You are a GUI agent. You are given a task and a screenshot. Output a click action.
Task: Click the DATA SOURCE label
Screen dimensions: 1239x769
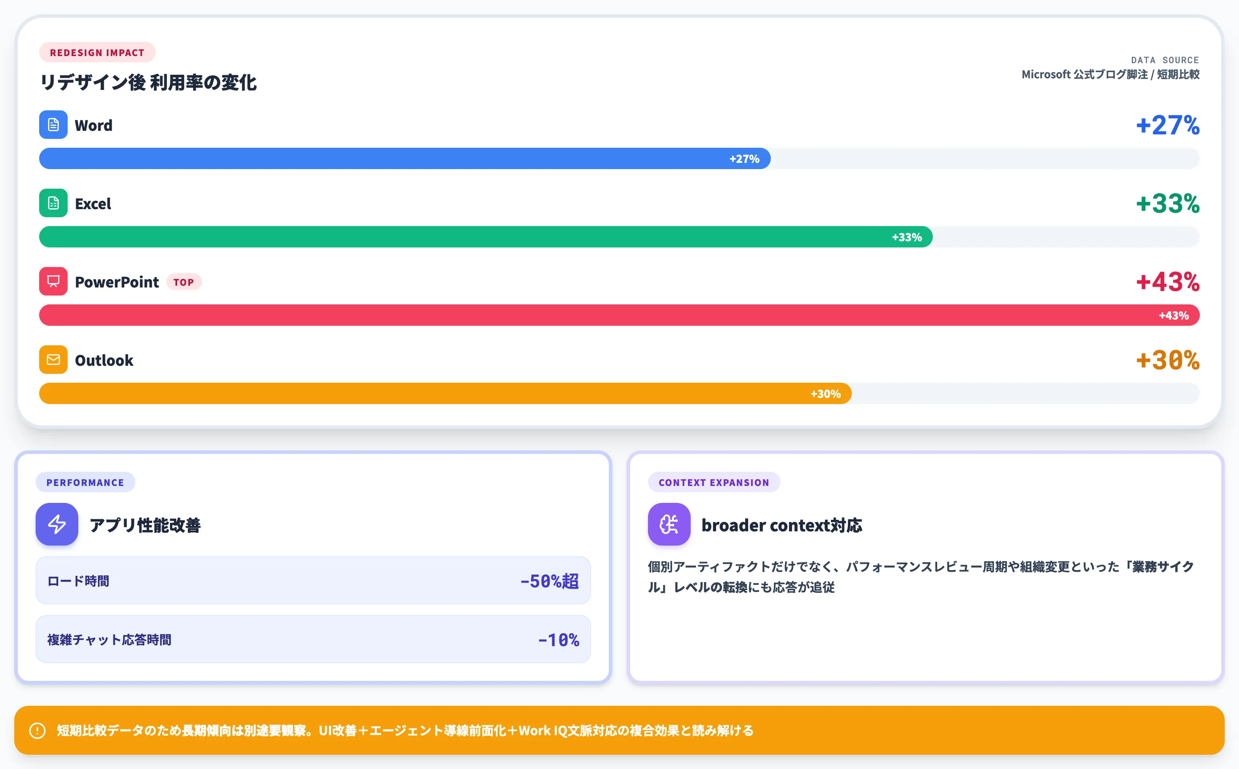pos(1165,60)
